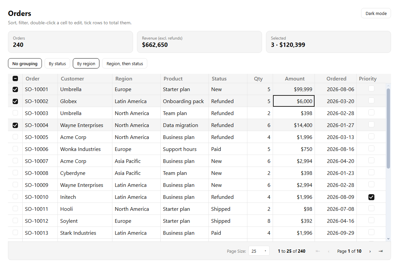
Task: Click the Paid status for SO-10006
Action: point(228,149)
